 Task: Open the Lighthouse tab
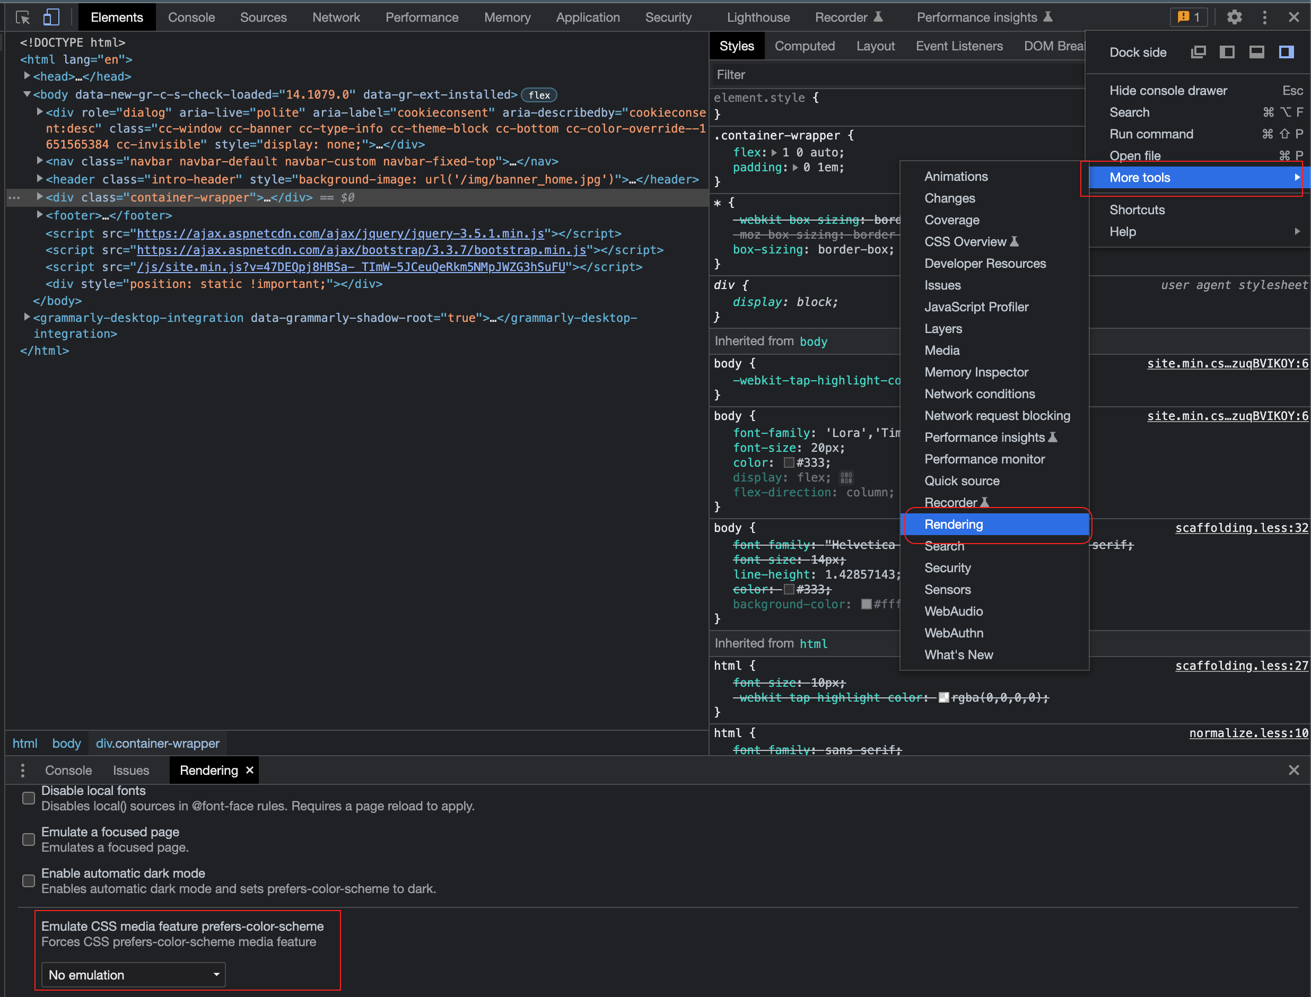(758, 17)
